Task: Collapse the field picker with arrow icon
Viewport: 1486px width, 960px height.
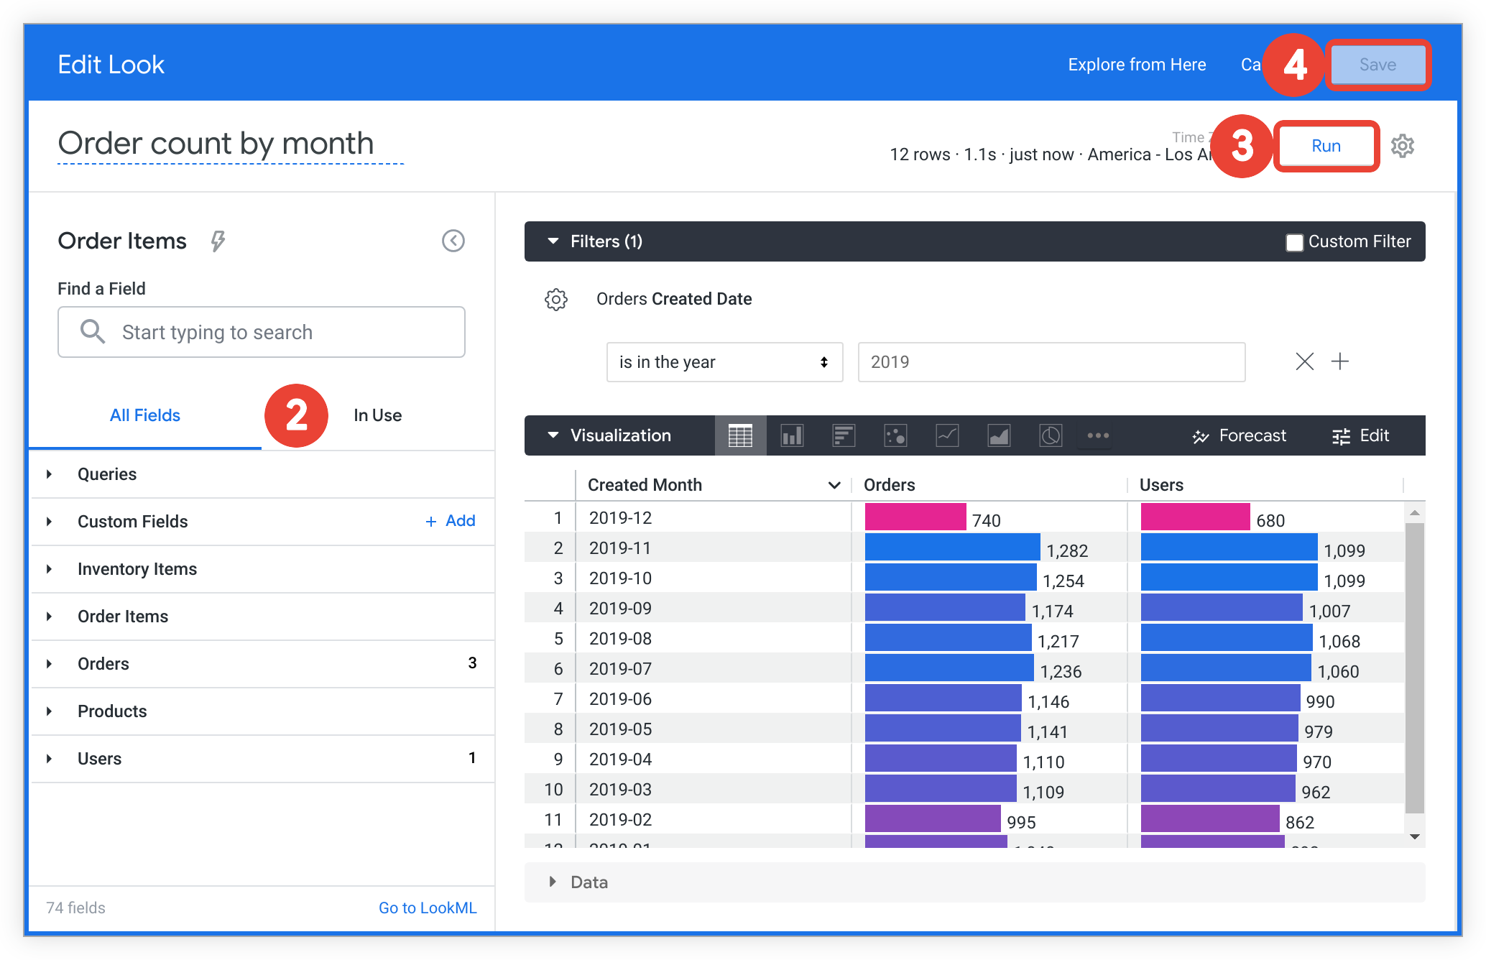Action: pyautogui.click(x=453, y=241)
